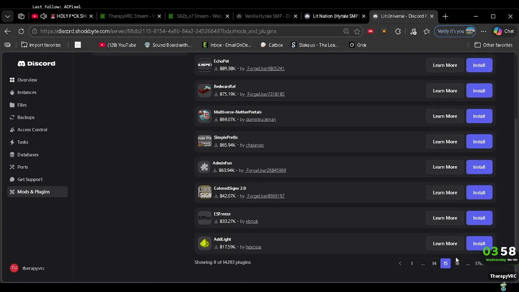Switch to TherapyVRC Stream tab
Screen dimensions: 519x292
(130, 16)
